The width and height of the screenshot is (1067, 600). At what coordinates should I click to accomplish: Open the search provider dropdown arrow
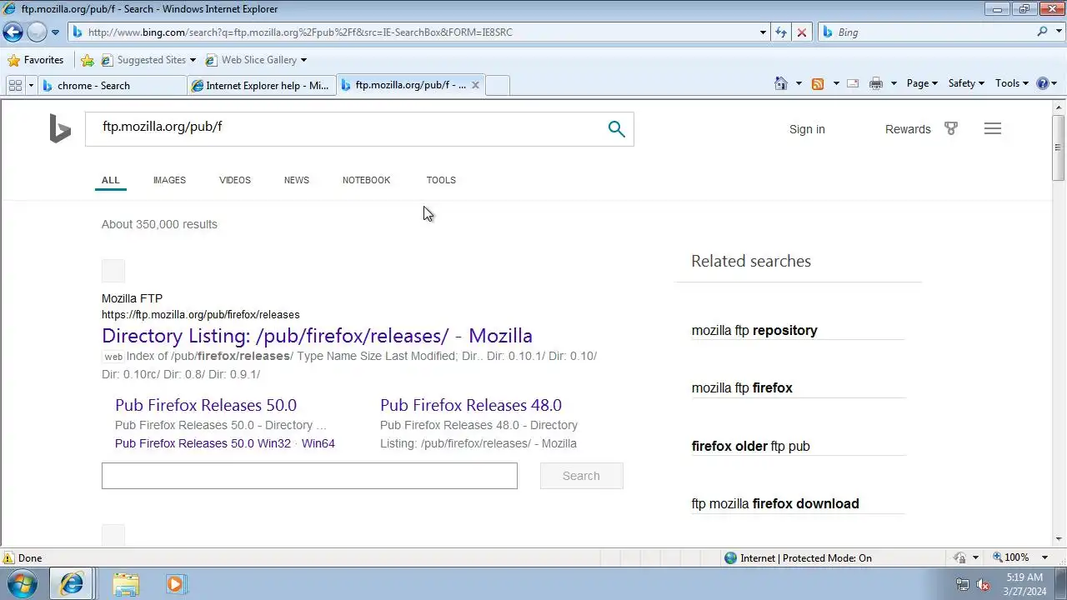1058,32
